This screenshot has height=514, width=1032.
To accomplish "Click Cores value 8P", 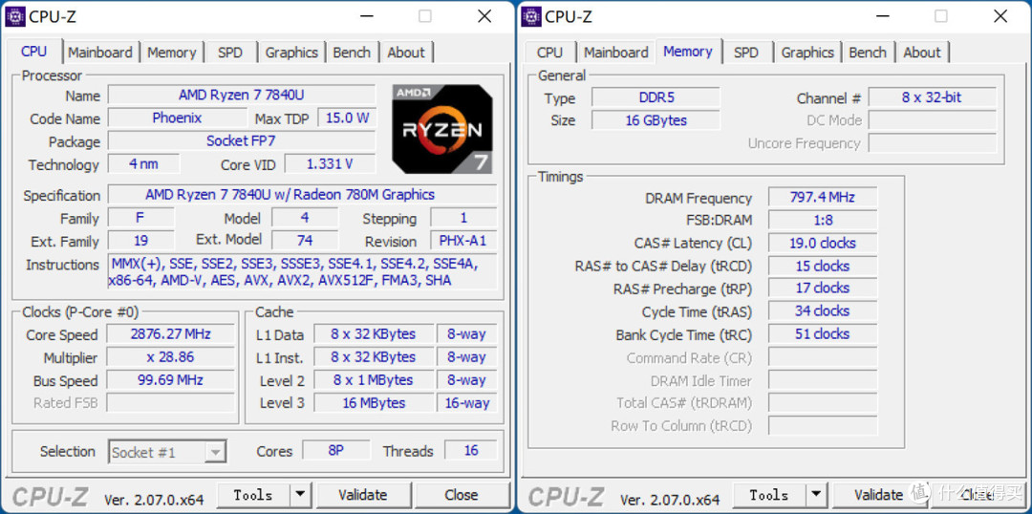I will (336, 451).
